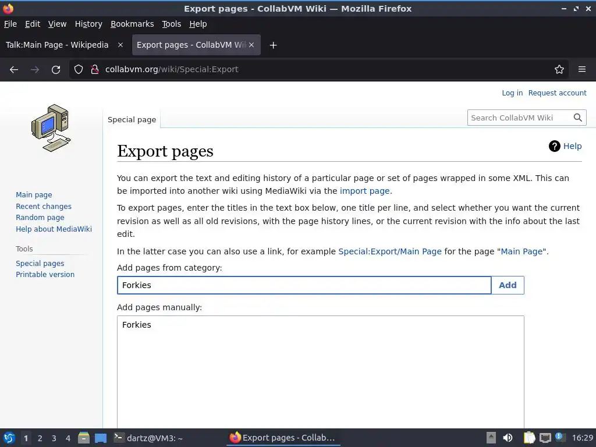
Task: Switch to the Talk:Main Page Wikipedia tab
Action: pos(57,45)
